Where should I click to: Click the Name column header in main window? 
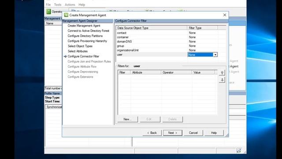(x=53, y=23)
